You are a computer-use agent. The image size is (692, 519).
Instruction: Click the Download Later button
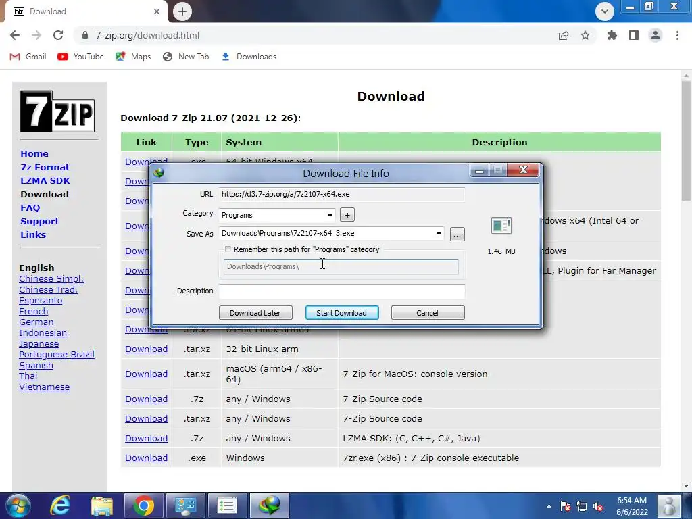[x=255, y=312]
